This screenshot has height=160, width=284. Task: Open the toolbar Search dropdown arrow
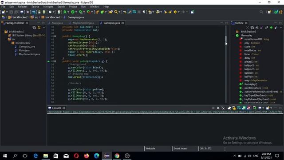119,12
